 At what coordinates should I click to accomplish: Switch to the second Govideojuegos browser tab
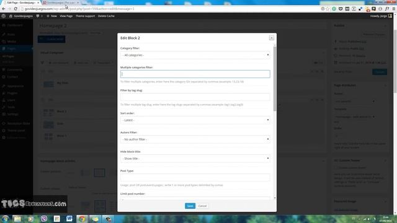[61, 2]
